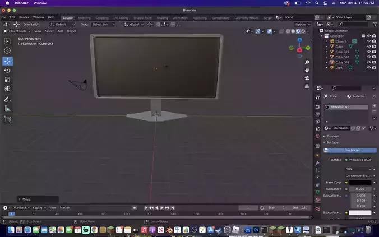Open the viewport Add menu
This screenshot has width=379, height=237.
coord(60,31)
